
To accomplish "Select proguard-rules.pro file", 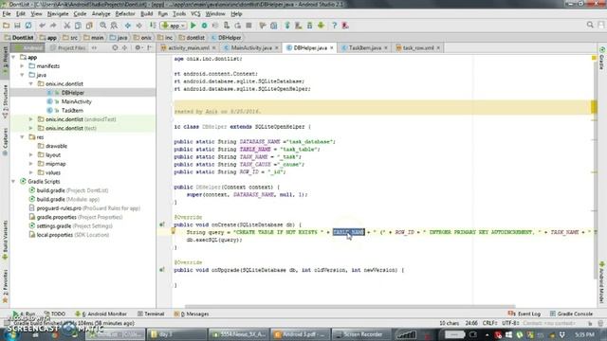I will coord(88,208).
